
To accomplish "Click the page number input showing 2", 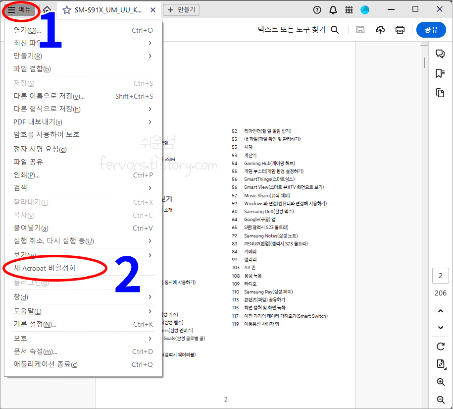I will (x=440, y=275).
